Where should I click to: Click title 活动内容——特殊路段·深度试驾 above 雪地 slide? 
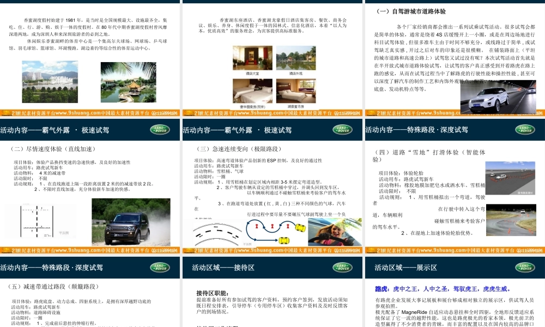(x=416, y=130)
